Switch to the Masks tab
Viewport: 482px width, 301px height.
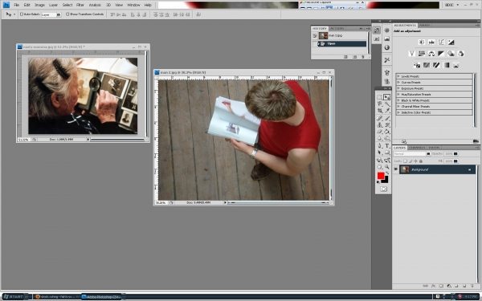tap(425, 25)
